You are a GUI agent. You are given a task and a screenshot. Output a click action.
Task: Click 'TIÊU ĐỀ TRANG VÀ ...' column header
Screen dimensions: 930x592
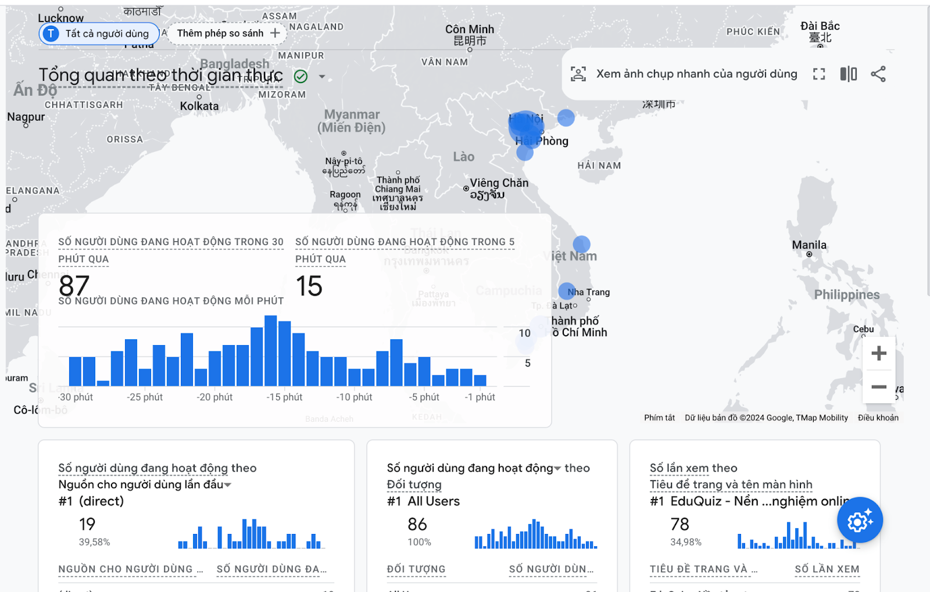click(704, 569)
